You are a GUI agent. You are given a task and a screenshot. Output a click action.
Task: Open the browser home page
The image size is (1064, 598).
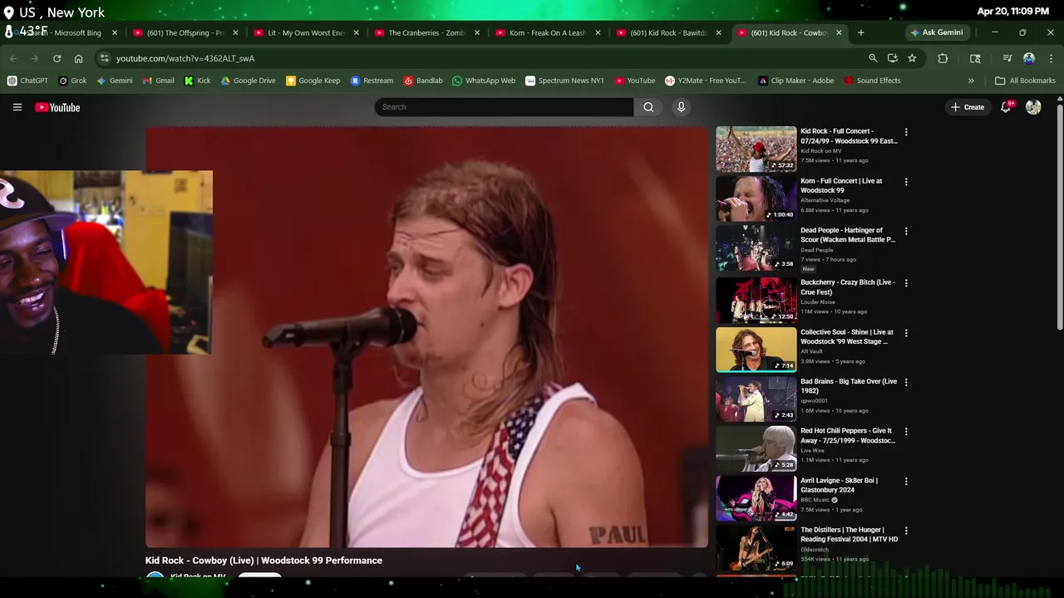tap(78, 58)
